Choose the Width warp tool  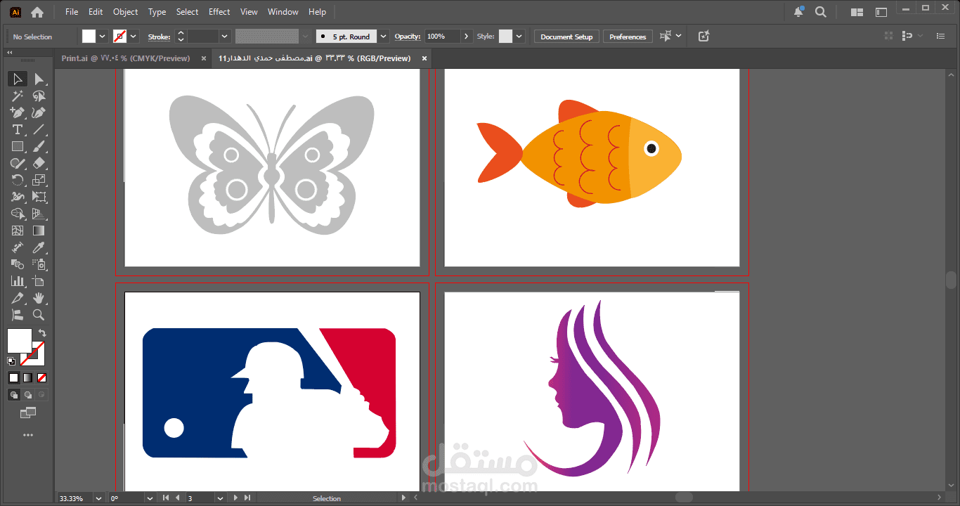tap(18, 197)
